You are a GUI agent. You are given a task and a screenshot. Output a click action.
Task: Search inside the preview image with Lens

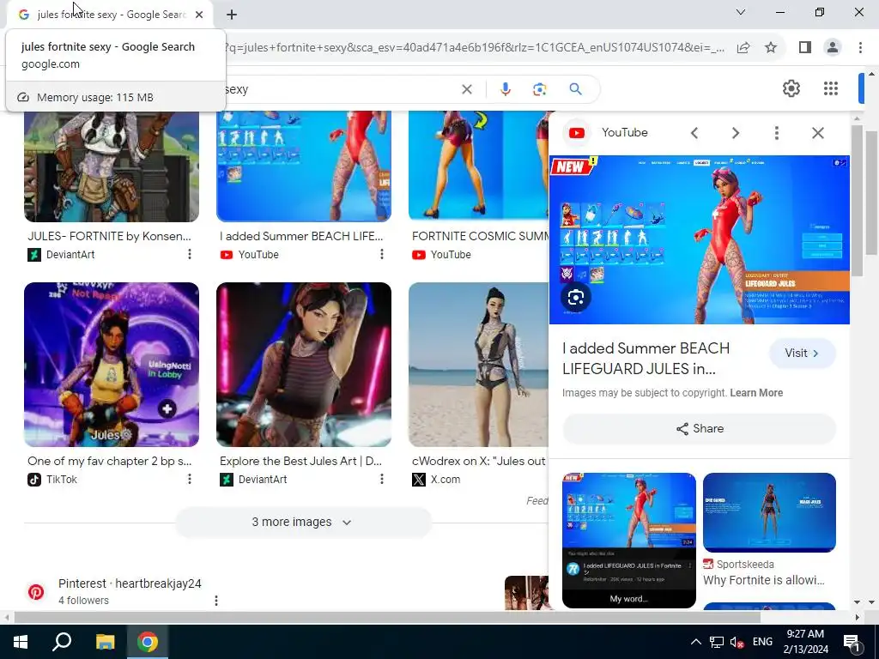(x=576, y=298)
